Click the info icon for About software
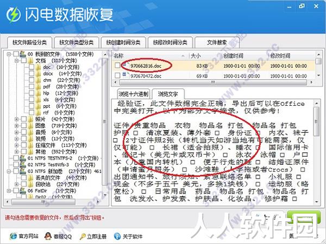 coord(117,236)
